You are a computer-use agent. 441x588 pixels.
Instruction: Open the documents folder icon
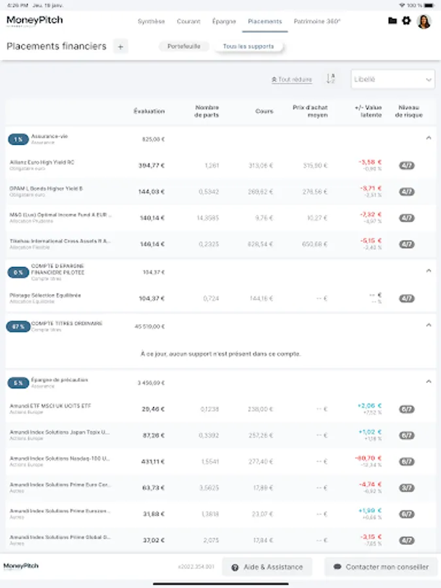pyautogui.click(x=392, y=21)
